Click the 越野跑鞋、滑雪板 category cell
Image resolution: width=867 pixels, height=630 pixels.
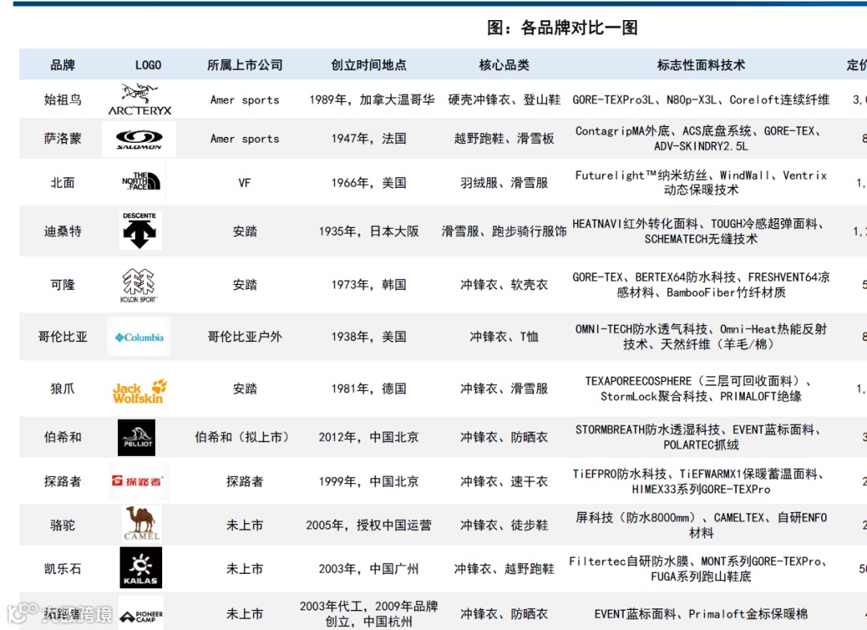pyautogui.click(x=504, y=139)
